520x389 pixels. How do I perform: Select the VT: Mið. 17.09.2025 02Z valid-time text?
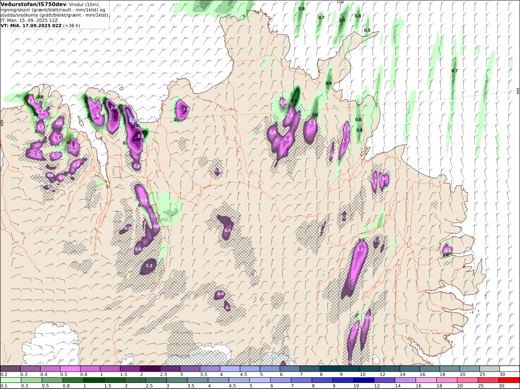[x=31, y=26]
